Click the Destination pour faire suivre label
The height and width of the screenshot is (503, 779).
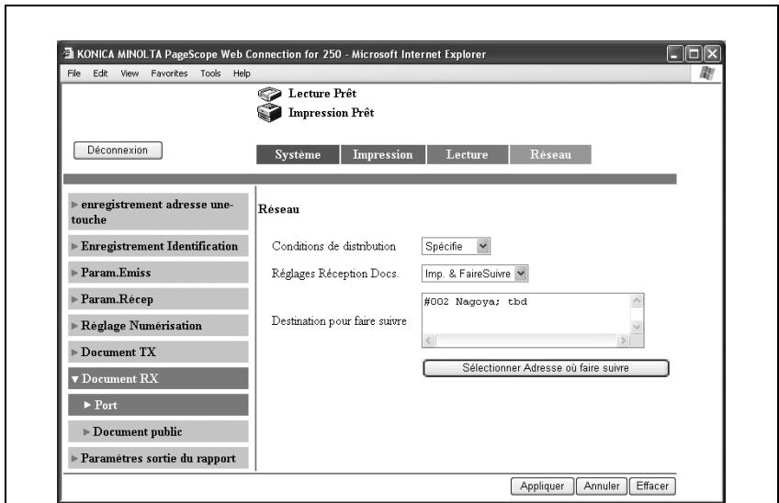coord(339,320)
